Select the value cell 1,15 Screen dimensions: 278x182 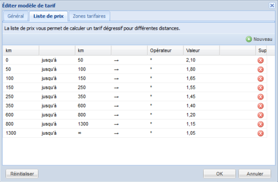point(201,124)
